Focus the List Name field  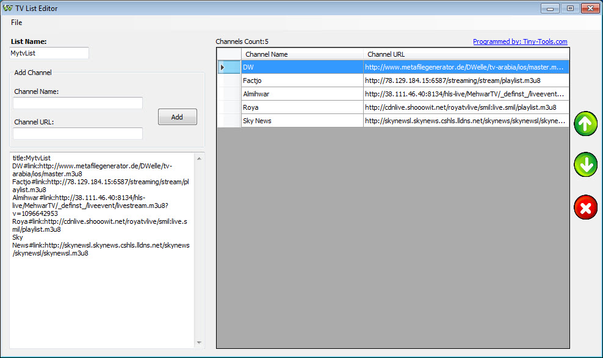pos(49,53)
